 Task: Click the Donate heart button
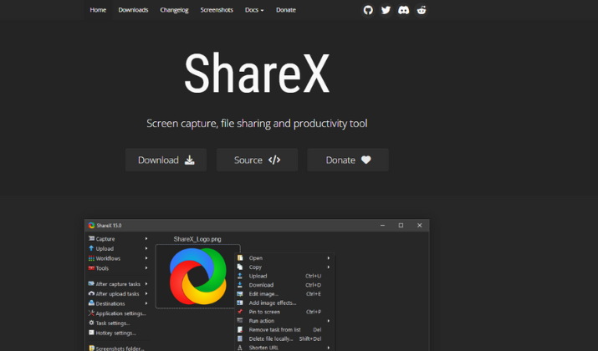(348, 160)
